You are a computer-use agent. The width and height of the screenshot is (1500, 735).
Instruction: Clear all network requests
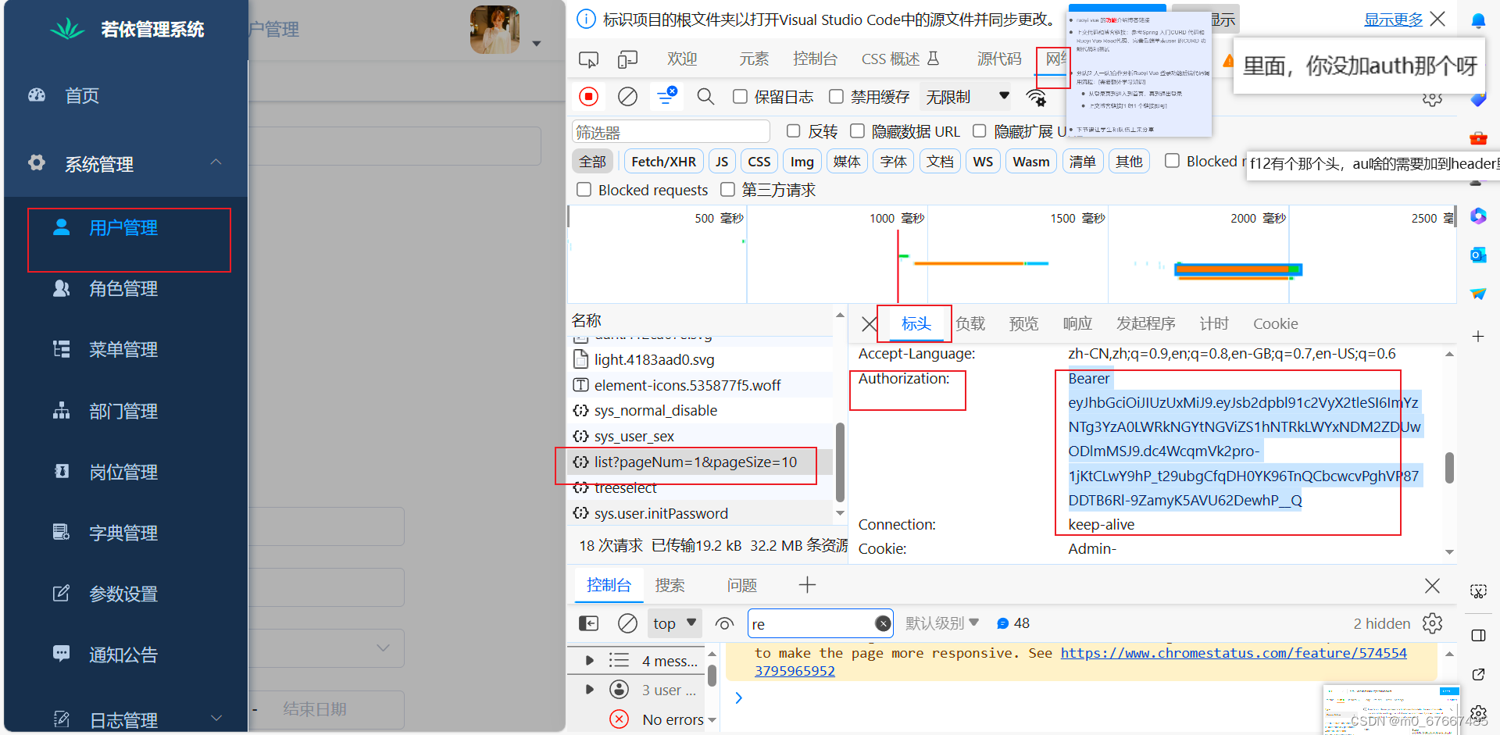click(627, 96)
